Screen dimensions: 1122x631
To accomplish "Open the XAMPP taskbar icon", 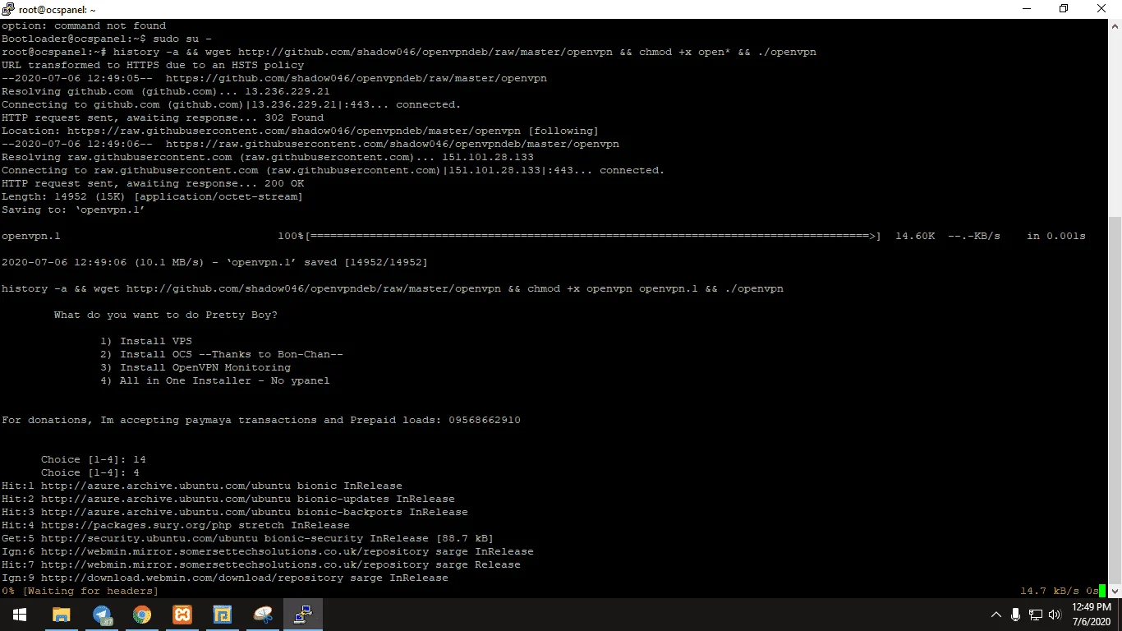I will click(182, 615).
